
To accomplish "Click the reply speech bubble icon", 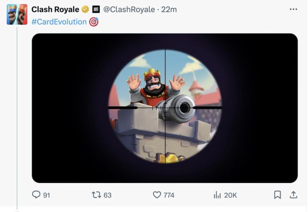I will tap(36, 195).
